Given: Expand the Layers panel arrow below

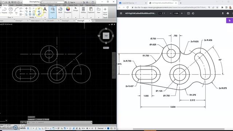Looking at the screenshot, I should click(52, 17).
